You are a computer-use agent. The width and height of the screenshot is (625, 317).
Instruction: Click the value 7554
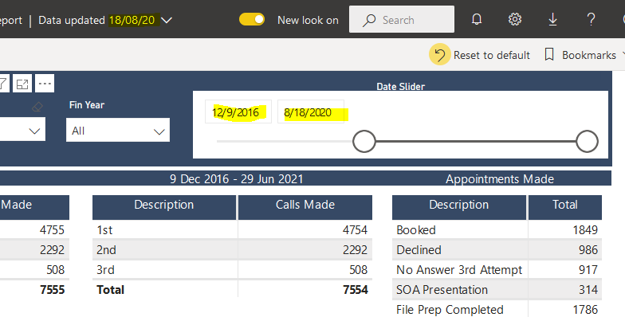(x=356, y=290)
